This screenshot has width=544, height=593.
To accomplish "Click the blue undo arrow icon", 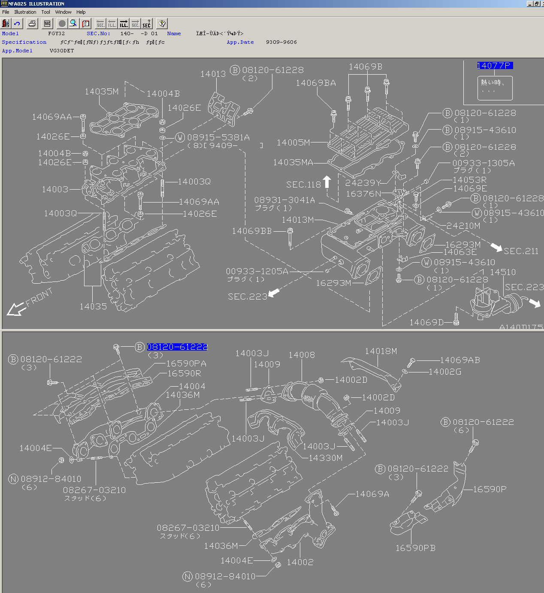I will (x=17, y=24).
